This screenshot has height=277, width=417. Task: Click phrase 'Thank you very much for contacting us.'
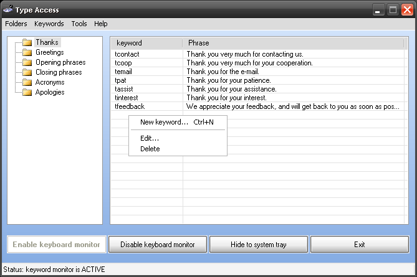pos(245,54)
